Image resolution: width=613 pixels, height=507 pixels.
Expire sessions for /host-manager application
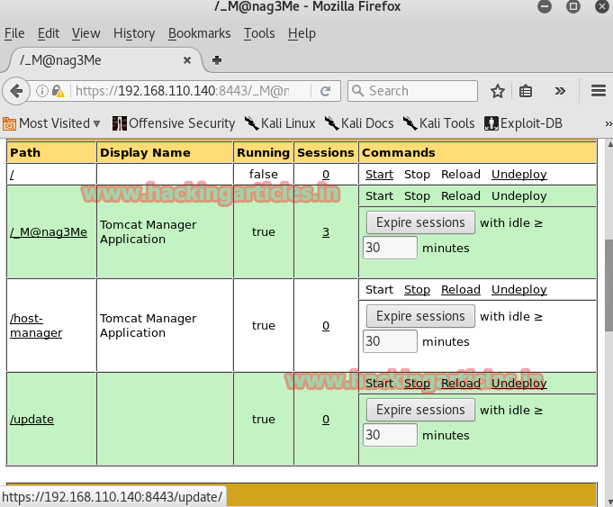click(x=420, y=316)
